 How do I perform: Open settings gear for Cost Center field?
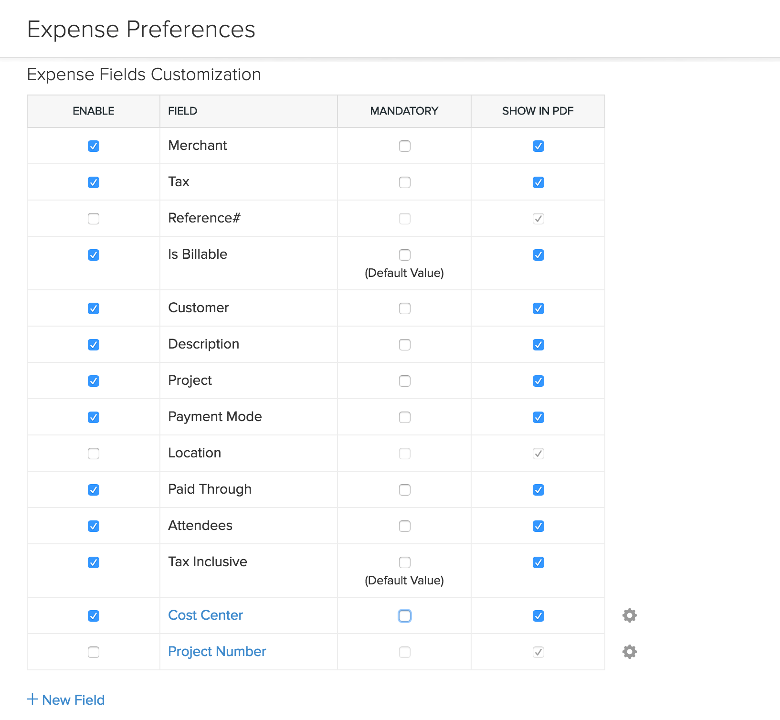point(630,615)
